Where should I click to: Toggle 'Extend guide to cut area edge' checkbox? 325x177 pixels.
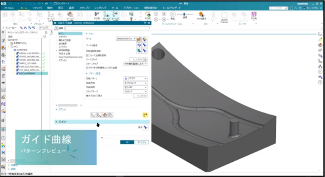tap(87, 68)
